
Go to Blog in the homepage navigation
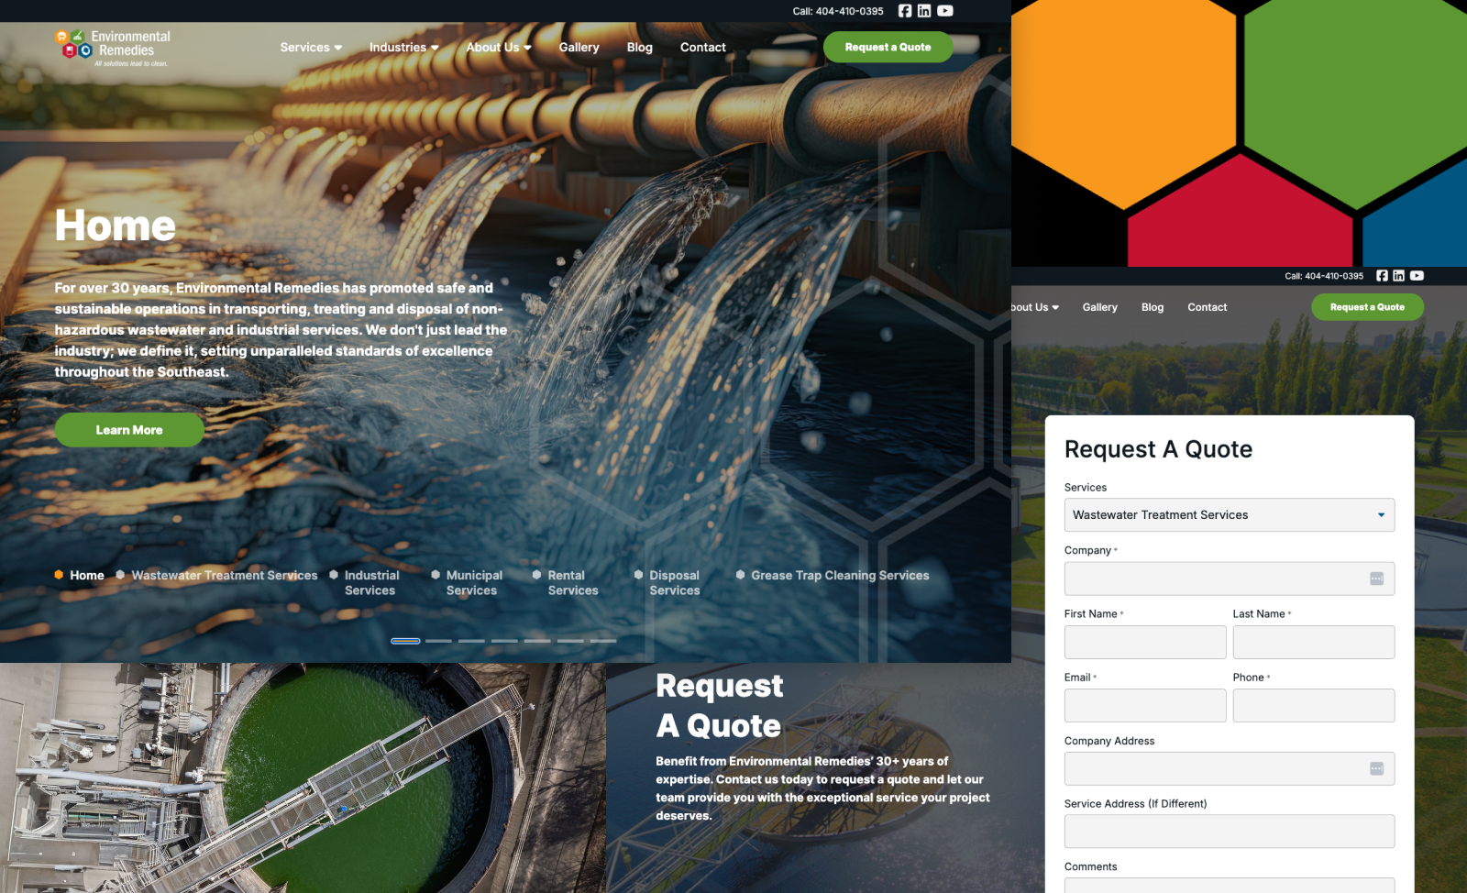639,48
